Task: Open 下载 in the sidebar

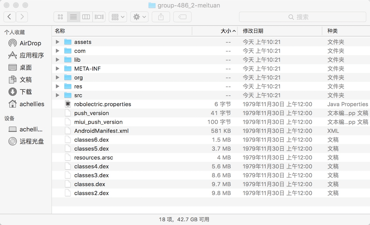Action: (x=20, y=92)
